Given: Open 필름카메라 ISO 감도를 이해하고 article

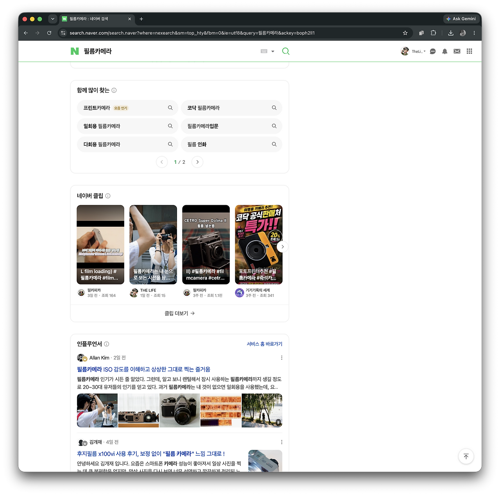Looking at the screenshot, I should [143, 369].
